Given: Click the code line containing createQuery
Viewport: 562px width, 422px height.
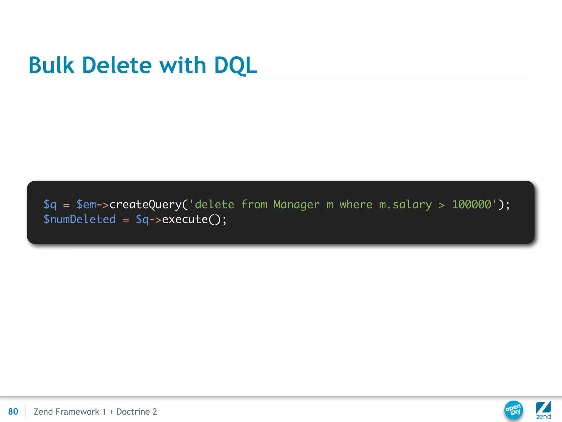Looking at the screenshot, I should (277, 205).
